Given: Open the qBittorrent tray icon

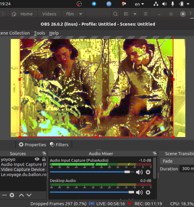Looking at the screenshot, I should [109, 4].
